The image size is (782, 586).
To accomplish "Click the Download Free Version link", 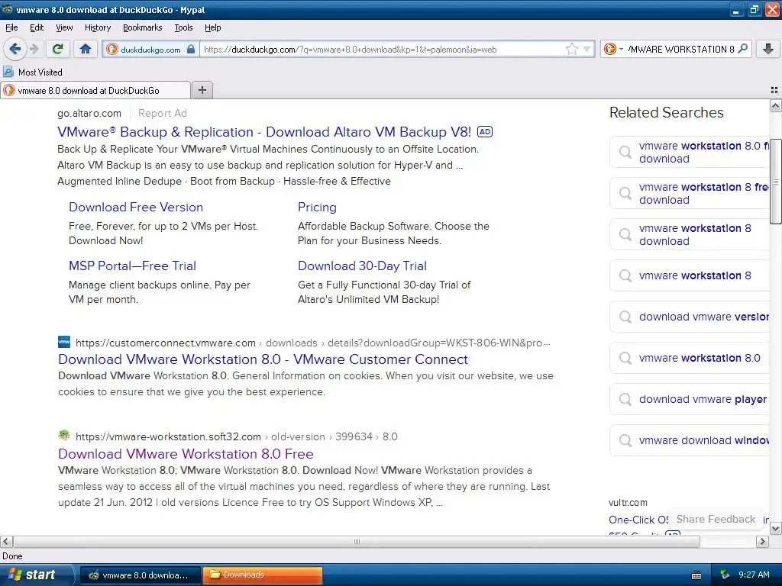I will click(x=136, y=208).
